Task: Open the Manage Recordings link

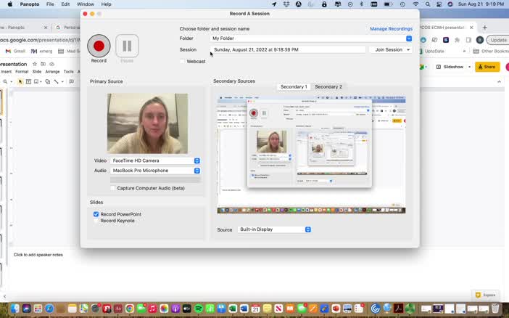Action: 391,28
